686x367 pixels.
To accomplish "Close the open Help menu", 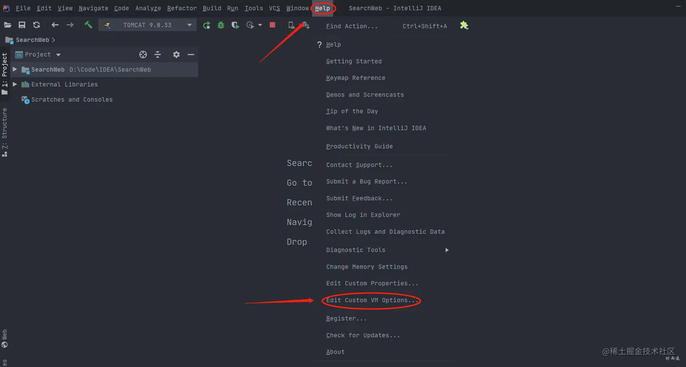I will coord(323,8).
